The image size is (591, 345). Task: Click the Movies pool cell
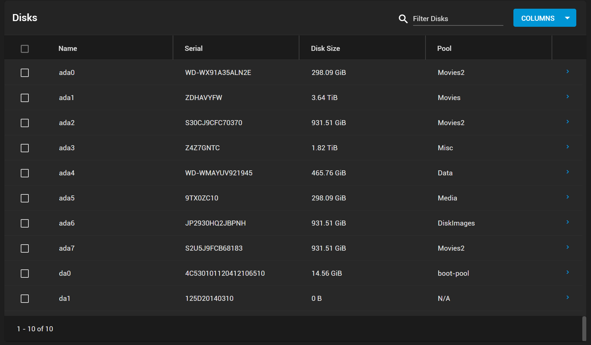click(449, 98)
